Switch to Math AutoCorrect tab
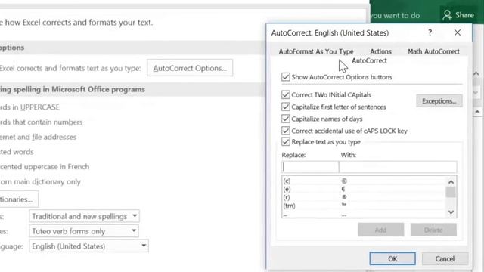The width and height of the screenshot is (484, 272). click(433, 51)
